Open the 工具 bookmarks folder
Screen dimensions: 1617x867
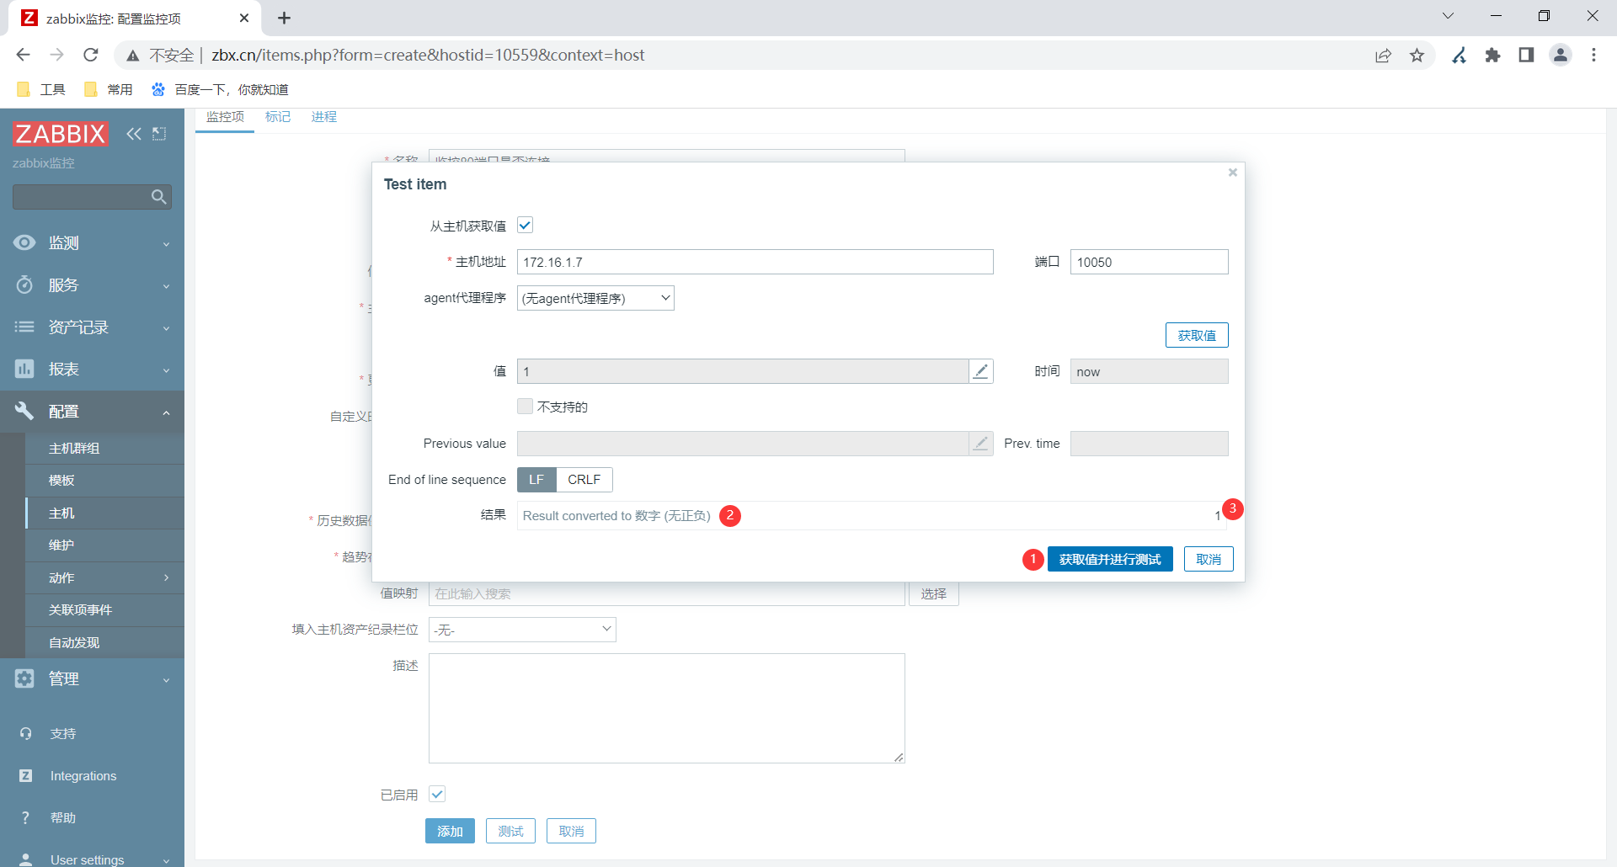tap(40, 89)
